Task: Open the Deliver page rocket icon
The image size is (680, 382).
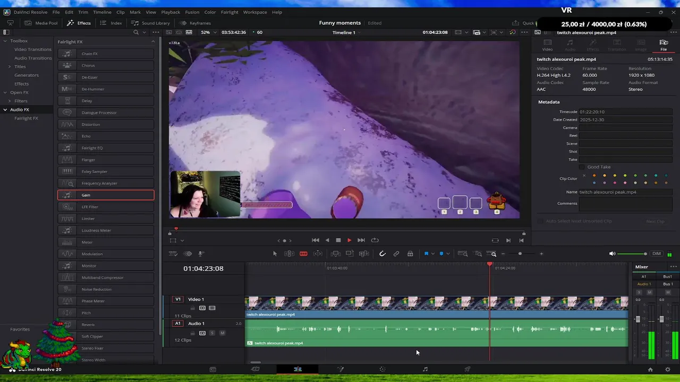Action: coord(467,369)
